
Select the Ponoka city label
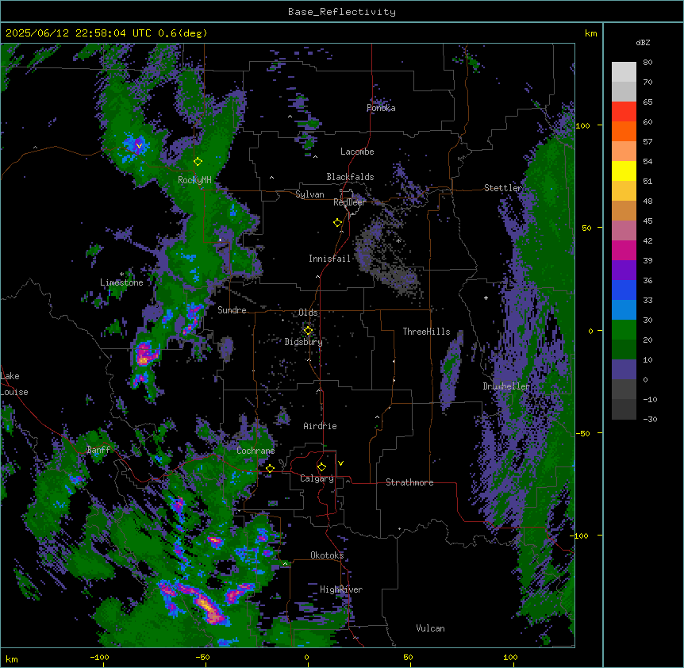381,108
